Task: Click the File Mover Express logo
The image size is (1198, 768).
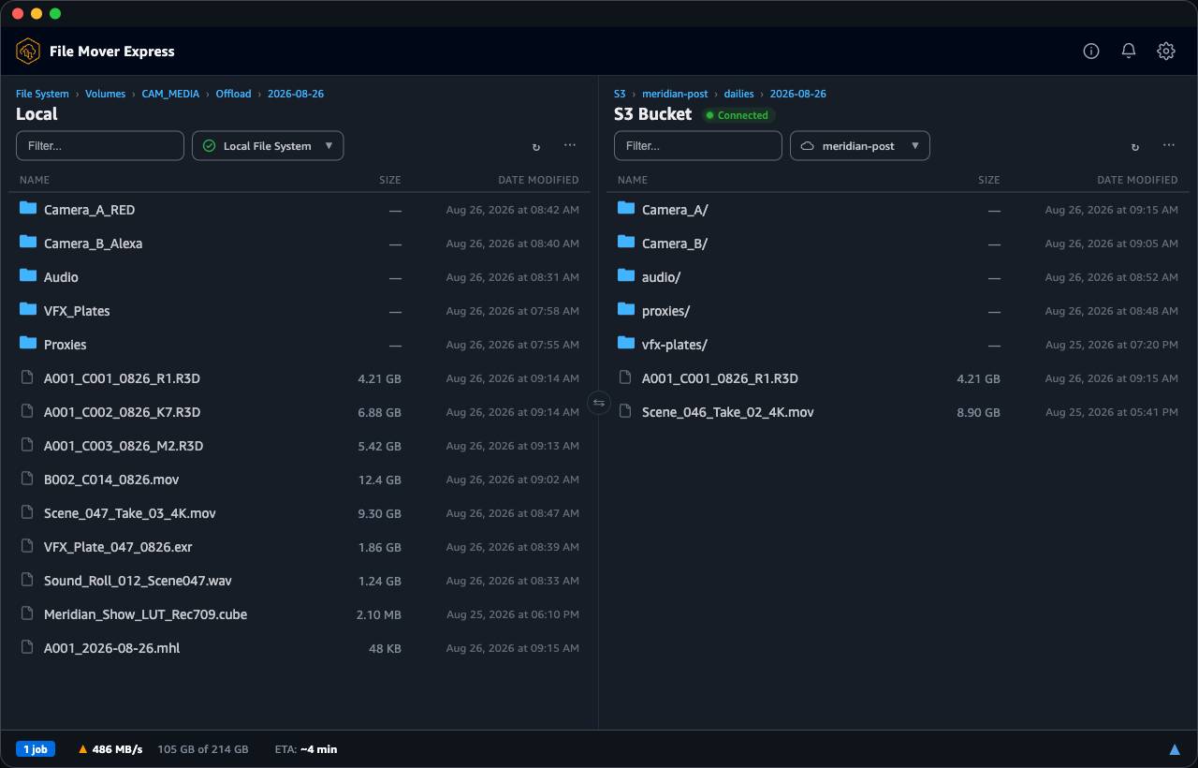Action: (28, 52)
